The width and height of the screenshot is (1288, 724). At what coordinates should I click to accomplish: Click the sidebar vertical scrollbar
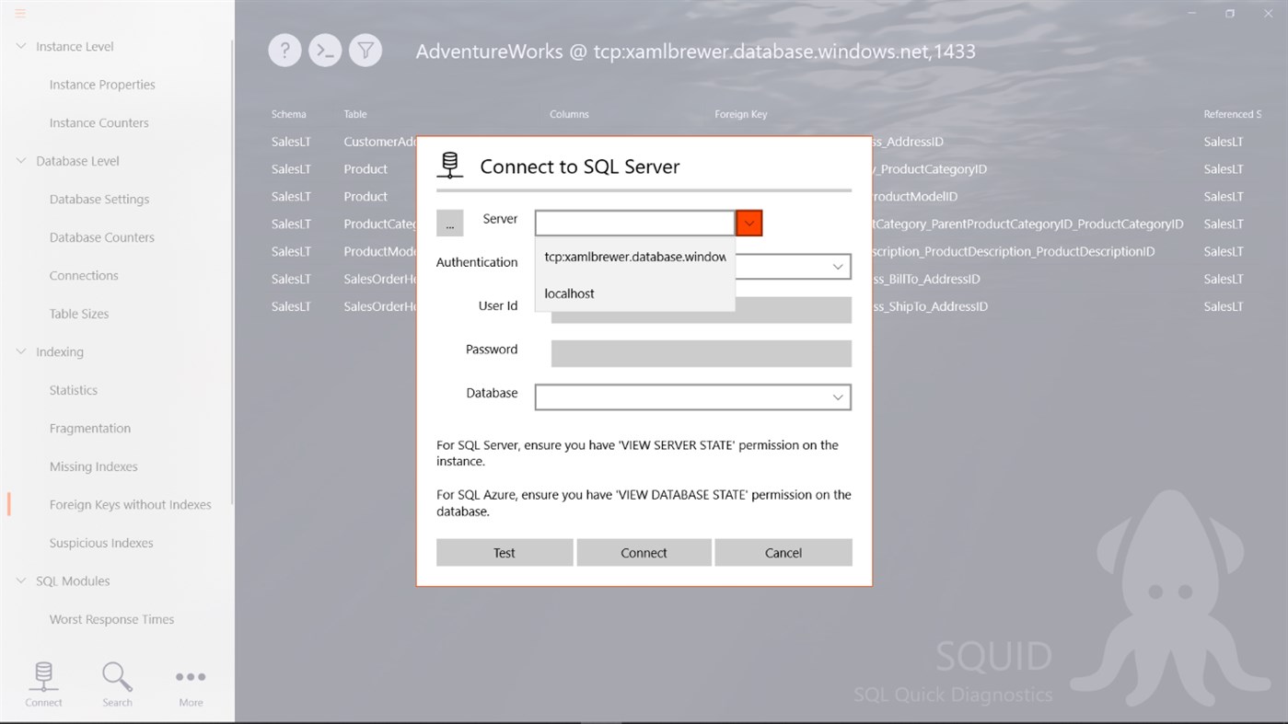[x=232, y=271]
